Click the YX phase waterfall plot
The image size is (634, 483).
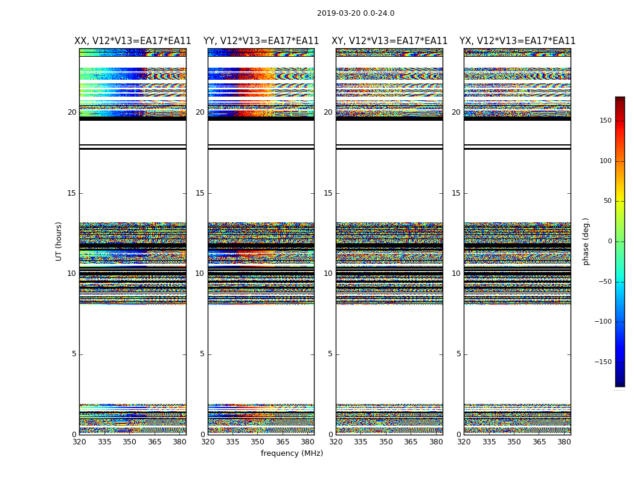tap(517, 241)
